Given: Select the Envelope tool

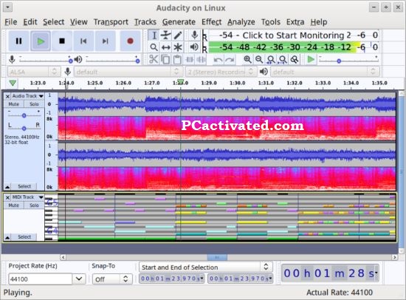Looking at the screenshot, I should point(165,35).
